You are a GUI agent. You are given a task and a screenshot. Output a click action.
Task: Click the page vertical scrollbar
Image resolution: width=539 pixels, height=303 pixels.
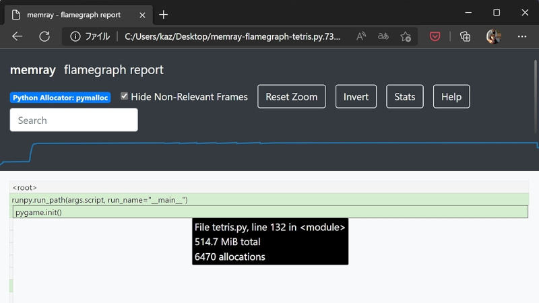click(536, 96)
